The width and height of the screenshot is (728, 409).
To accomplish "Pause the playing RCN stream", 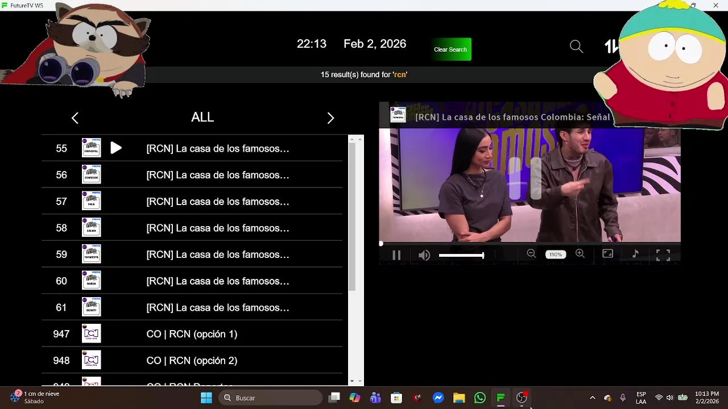I will pos(396,255).
